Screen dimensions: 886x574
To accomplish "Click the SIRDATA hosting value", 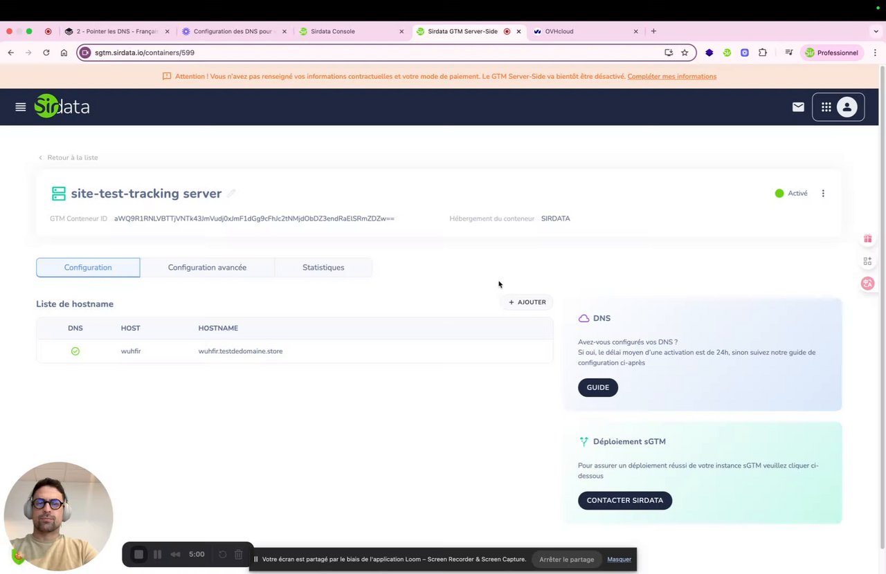I will (x=556, y=219).
